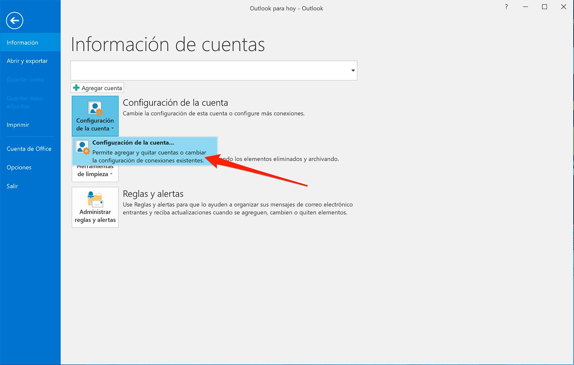Click the Agregar cuenta button

point(97,87)
